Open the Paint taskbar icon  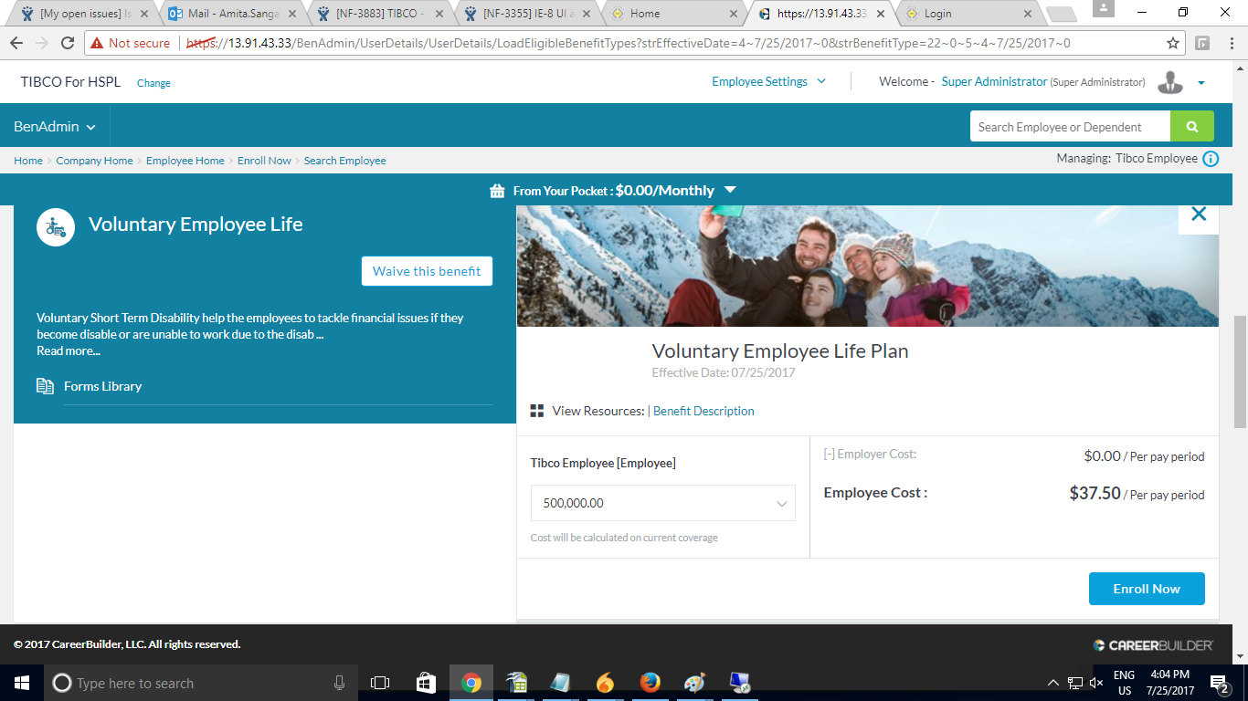click(694, 683)
